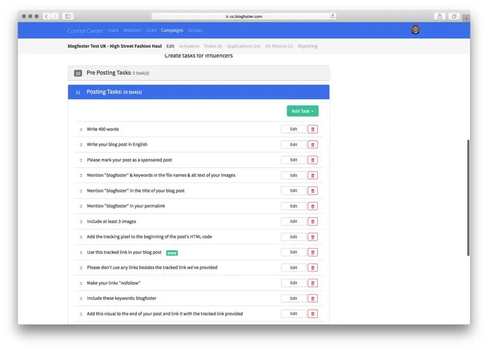The width and height of the screenshot is (488, 350).
Task: Click trash icon for "Include at least 3 images"
Action: (313, 222)
